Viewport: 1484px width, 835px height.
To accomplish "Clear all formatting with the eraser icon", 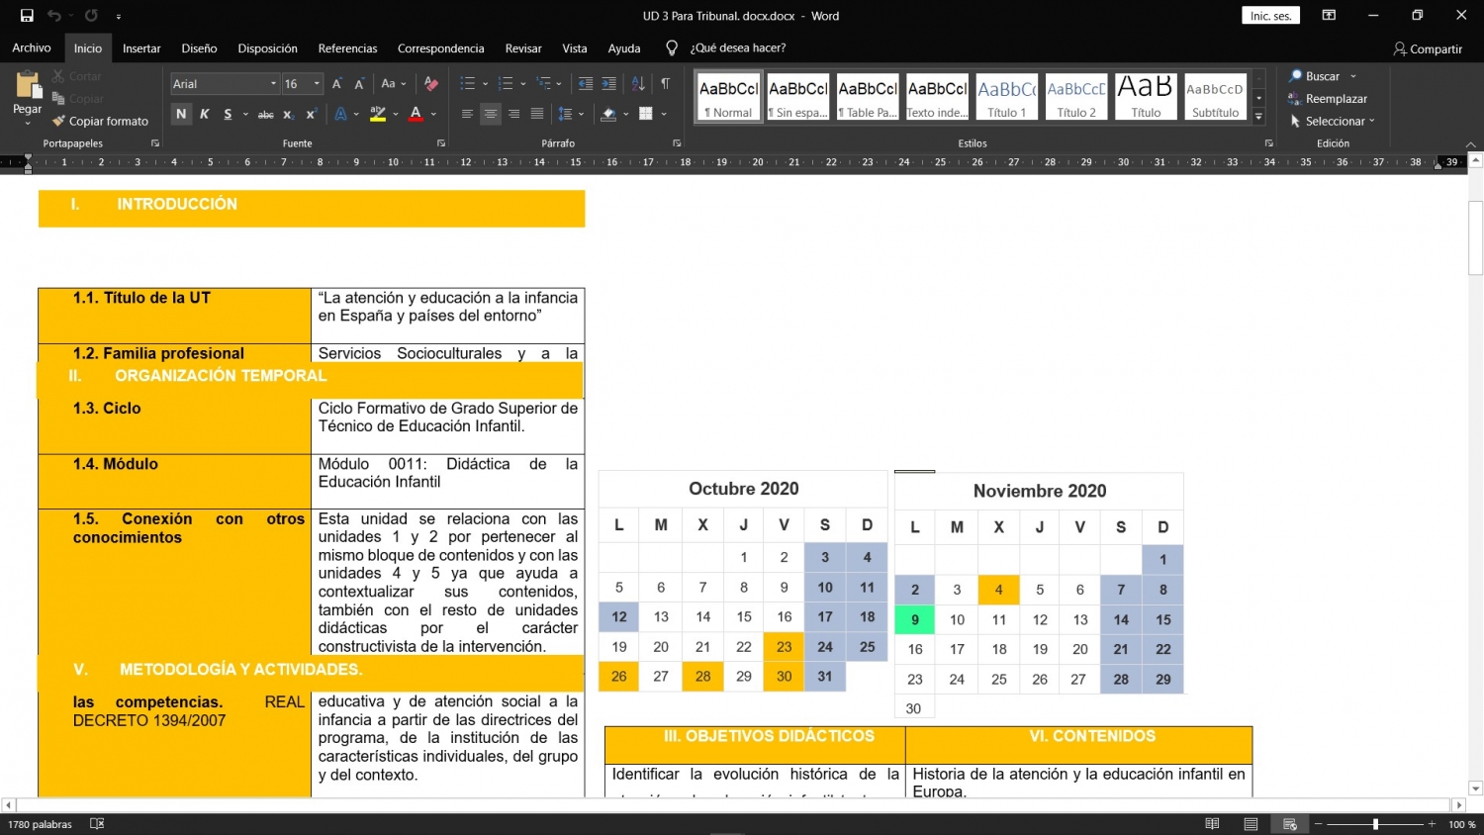I will pos(430,84).
